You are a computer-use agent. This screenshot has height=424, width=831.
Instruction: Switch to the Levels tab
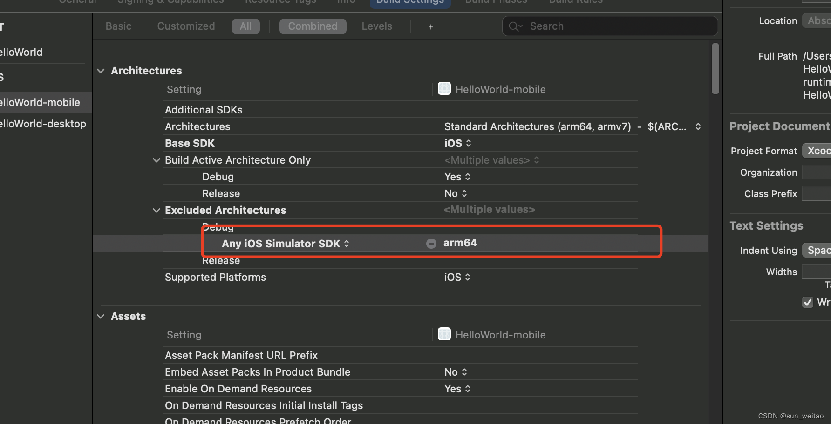pos(376,26)
